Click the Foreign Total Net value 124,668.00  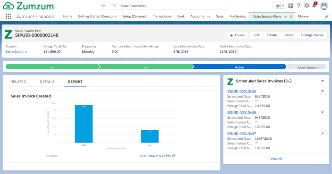tap(52, 51)
